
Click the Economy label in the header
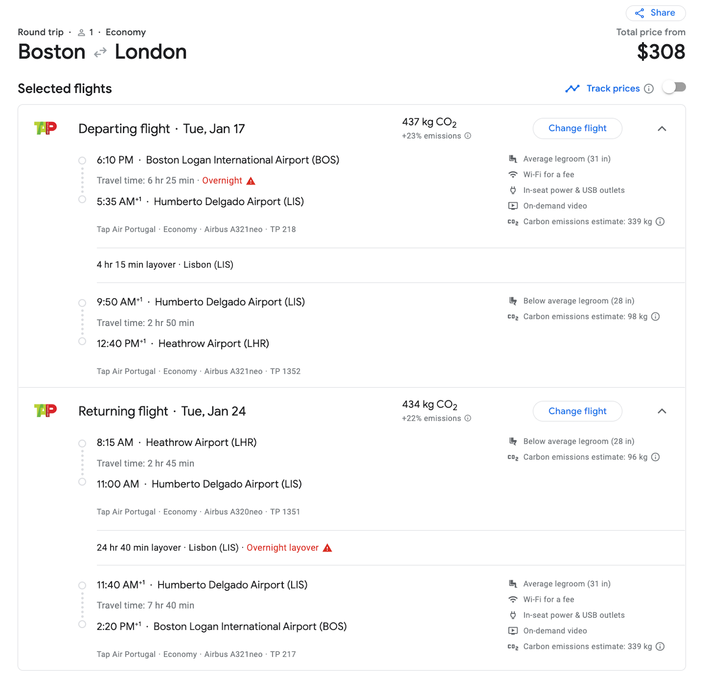click(126, 32)
